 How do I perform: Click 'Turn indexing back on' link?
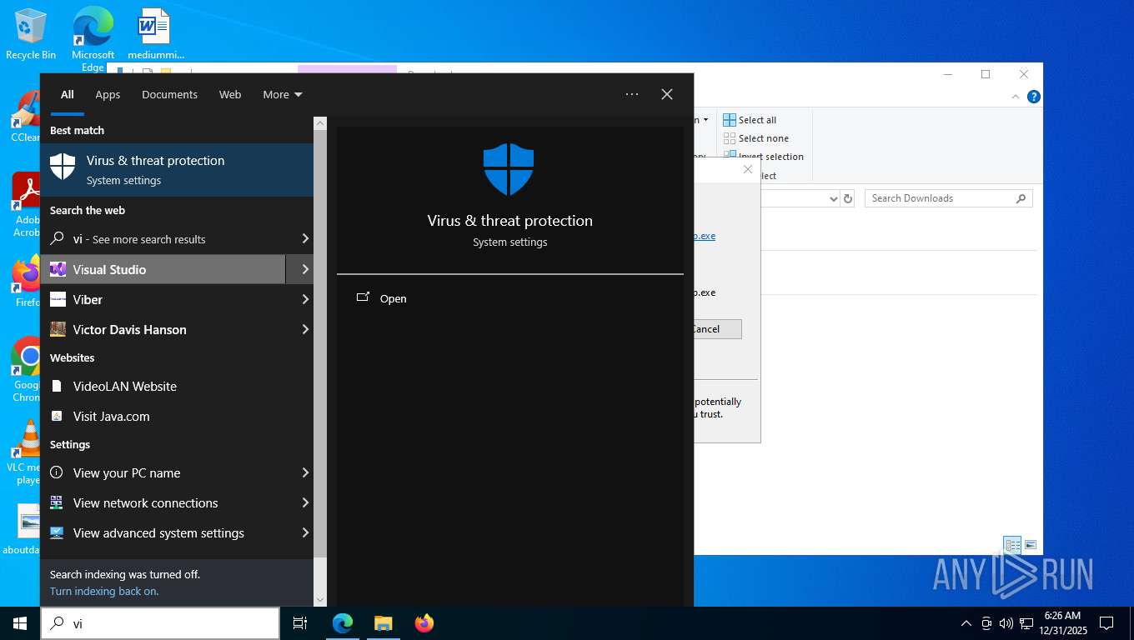(x=104, y=591)
